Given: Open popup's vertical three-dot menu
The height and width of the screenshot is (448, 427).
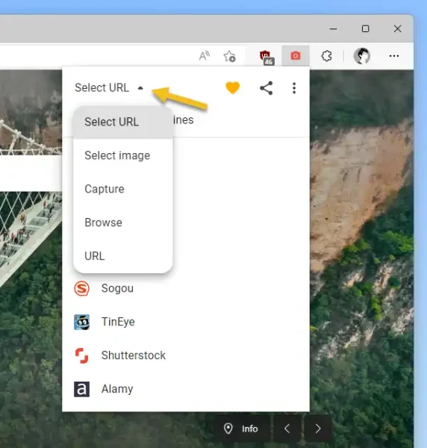Looking at the screenshot, I should [294, 88].
